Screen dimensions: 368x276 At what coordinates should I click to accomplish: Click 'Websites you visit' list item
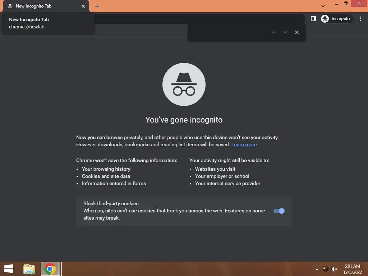click(x=215, y=169)
